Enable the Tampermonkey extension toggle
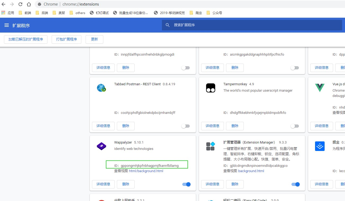This screenshot has height=201, width=345. (x=295, y=126)
